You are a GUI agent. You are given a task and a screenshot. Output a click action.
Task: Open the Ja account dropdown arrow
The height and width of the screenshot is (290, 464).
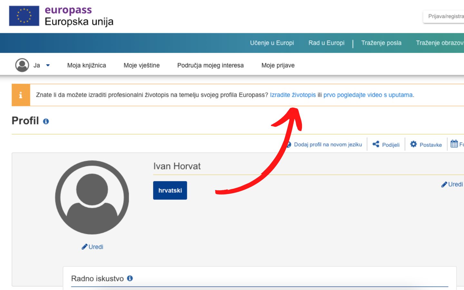[x=48, y=65]
